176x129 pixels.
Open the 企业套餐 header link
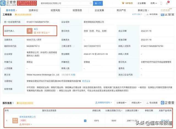142,3
